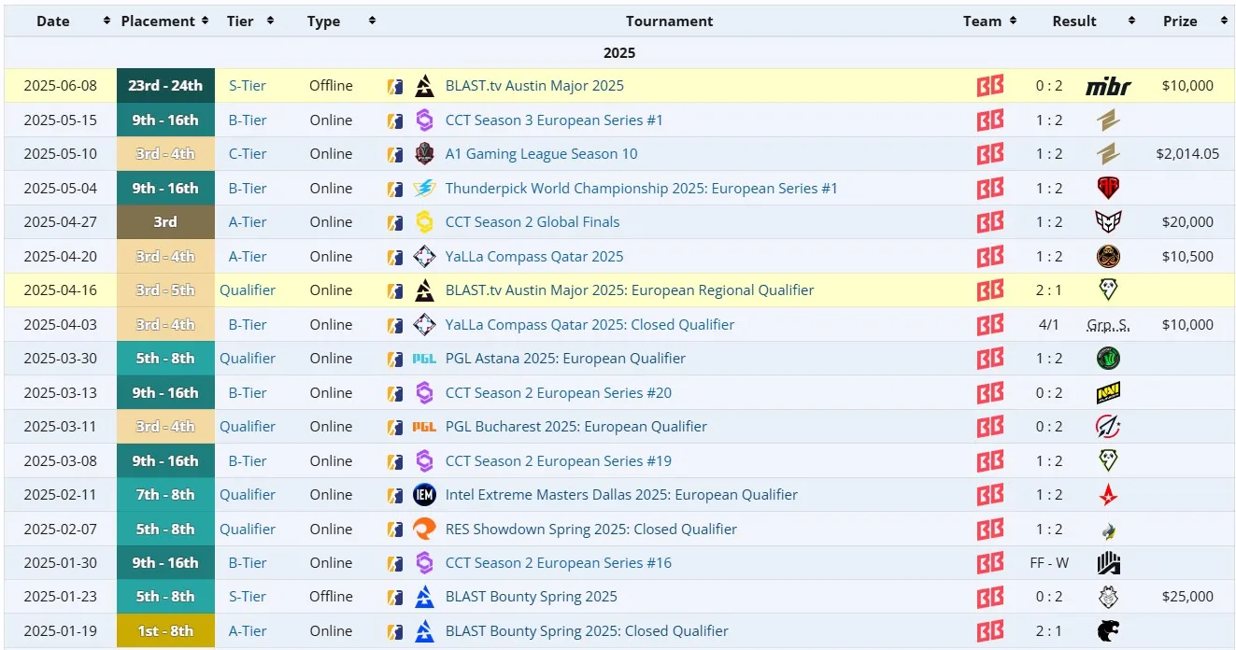The width and height of the screenshot is (1236, 650).
Task: Click the FF - W result entry
Action: pos(1049,563)
